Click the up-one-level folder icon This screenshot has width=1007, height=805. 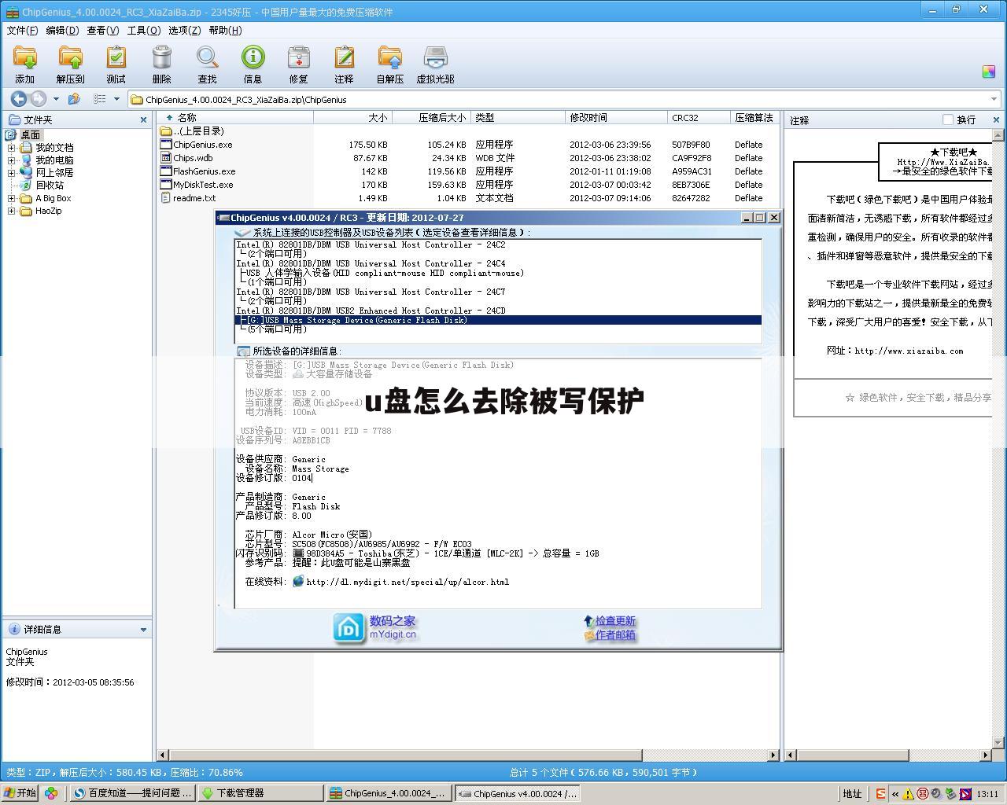74,99
